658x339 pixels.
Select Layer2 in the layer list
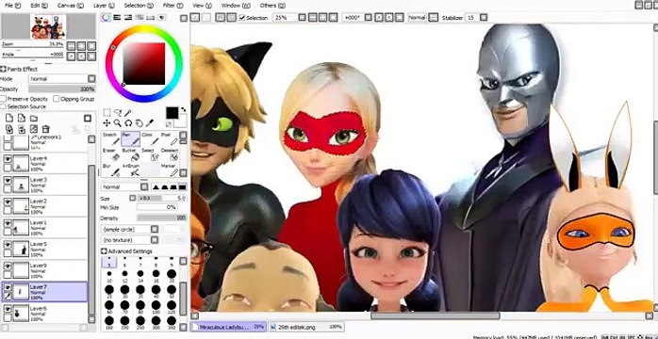[x=44, y=206]
